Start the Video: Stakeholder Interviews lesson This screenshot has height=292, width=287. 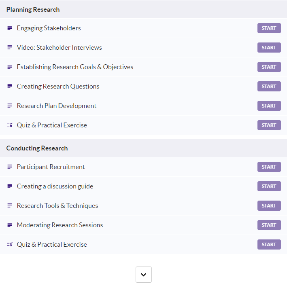click(269, 47)
